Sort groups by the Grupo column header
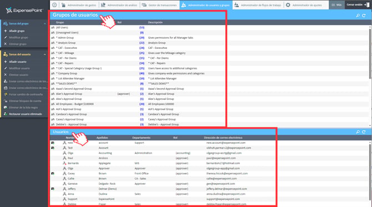The image size is (372, 207). pyautogui.click(x=60, y=22)
